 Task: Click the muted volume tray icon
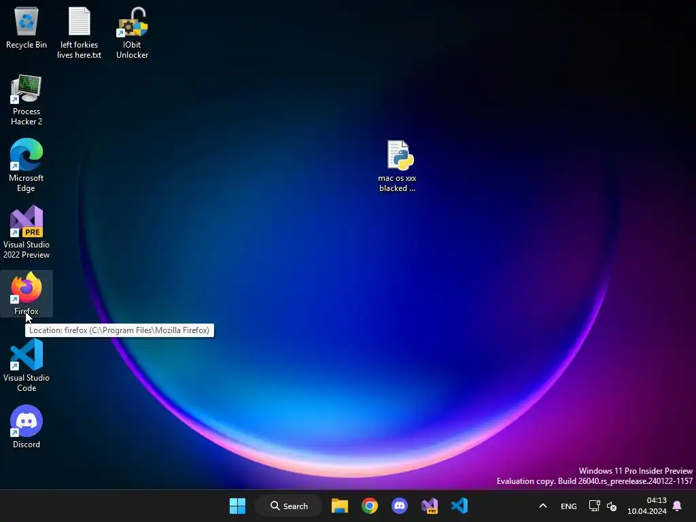pyautogui.click(x=612, y=506)
